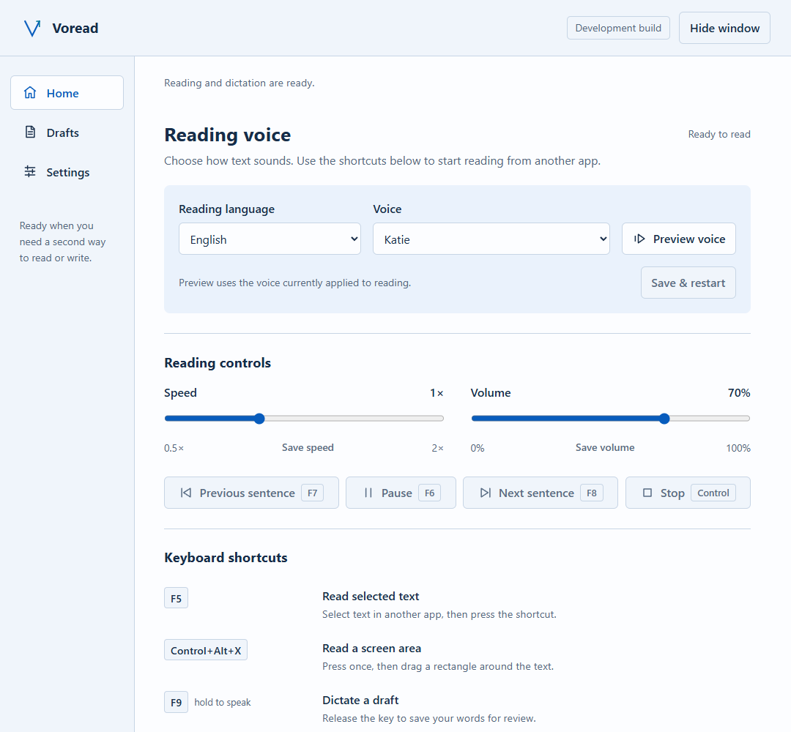Click the 'Reading controls' heading

tap(218, 363)
